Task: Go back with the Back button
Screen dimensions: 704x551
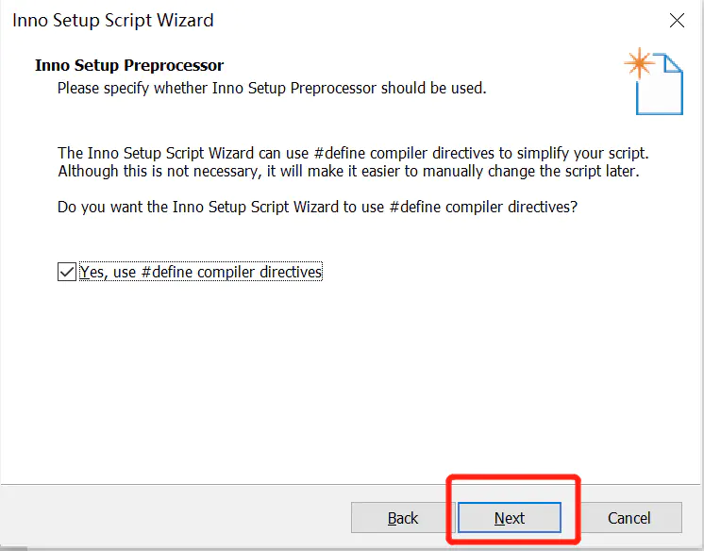Action: point(402,518)
